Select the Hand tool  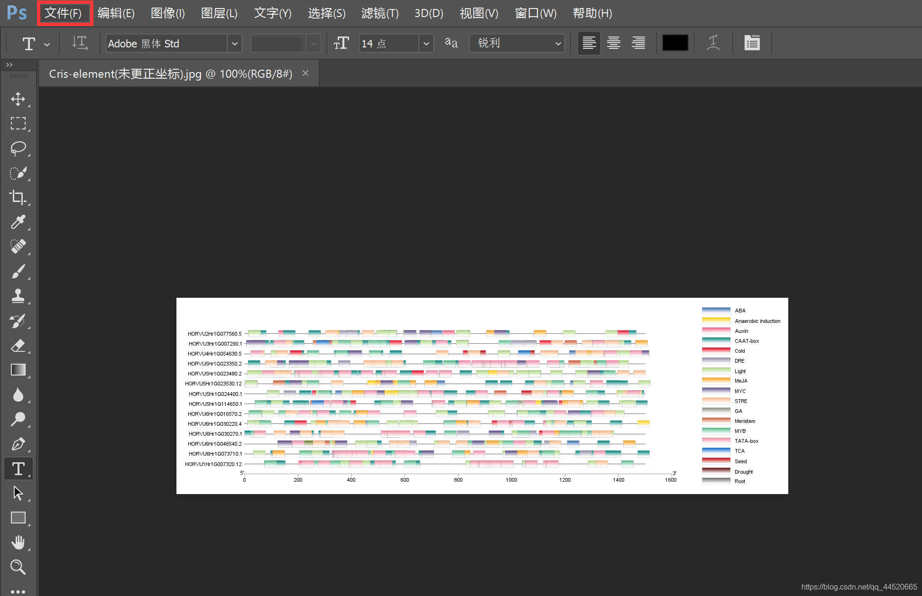(x=18, y=542)
